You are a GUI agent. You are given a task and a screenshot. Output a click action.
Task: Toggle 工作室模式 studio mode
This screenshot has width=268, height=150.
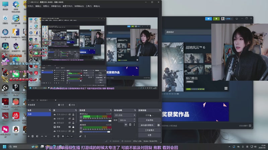[149, 130]
